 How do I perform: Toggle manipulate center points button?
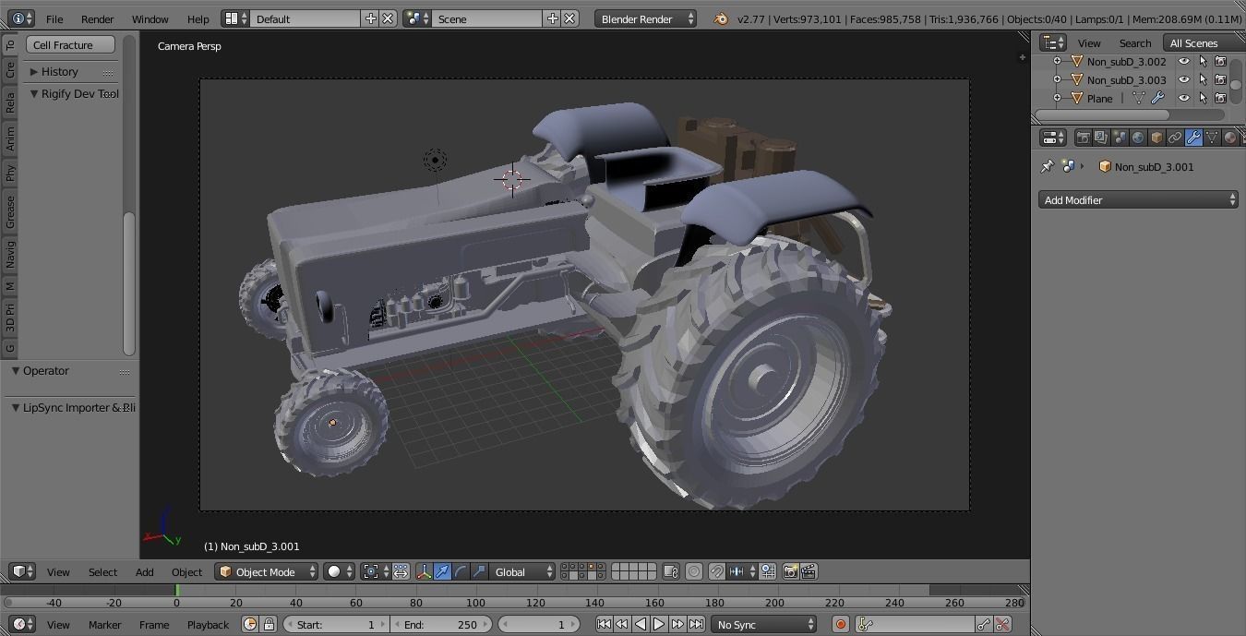click(401, 571)
